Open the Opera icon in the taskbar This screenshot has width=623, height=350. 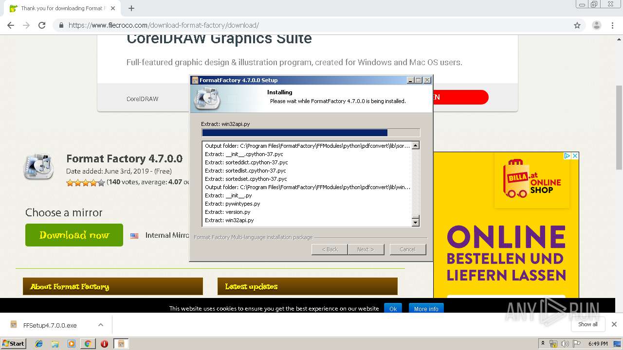click(104, 344)
